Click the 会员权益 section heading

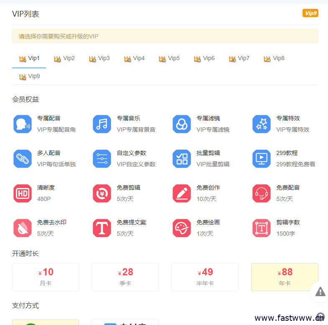[x=25, y=99]
